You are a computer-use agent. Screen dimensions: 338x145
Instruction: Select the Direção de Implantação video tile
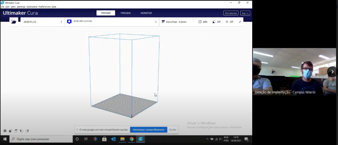coord(294,72)
